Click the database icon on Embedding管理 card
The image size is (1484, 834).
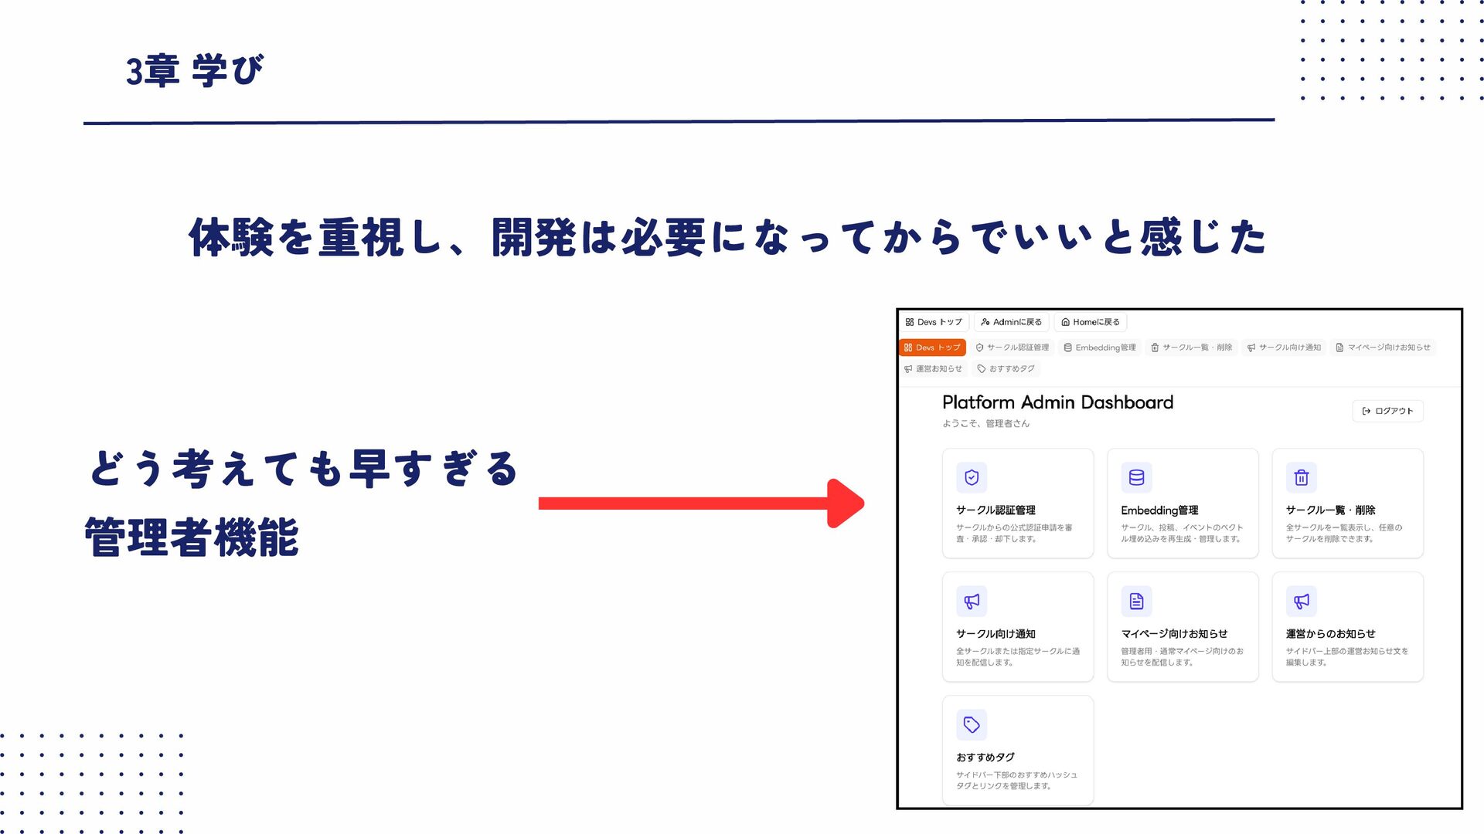tap(1136, 477)
